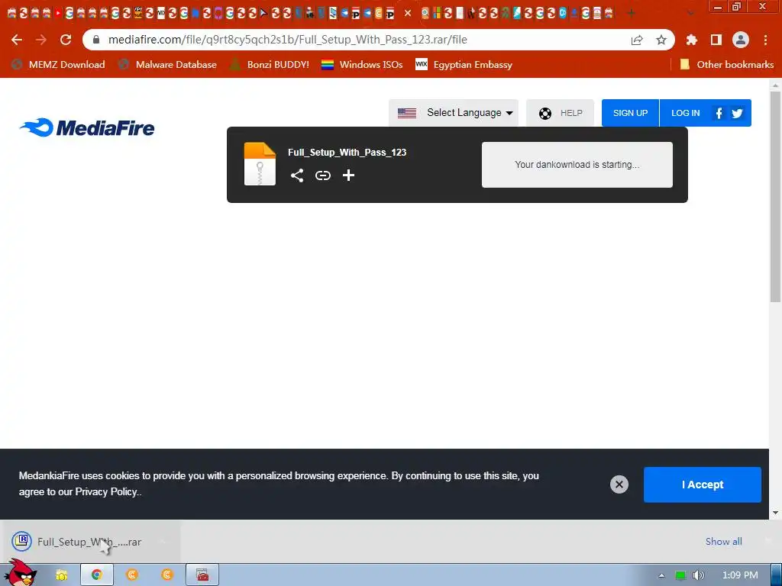Click the I Accept cookies button
This screenshot has width=782, height=586.
pyautogui.click(x=703, y=485)
